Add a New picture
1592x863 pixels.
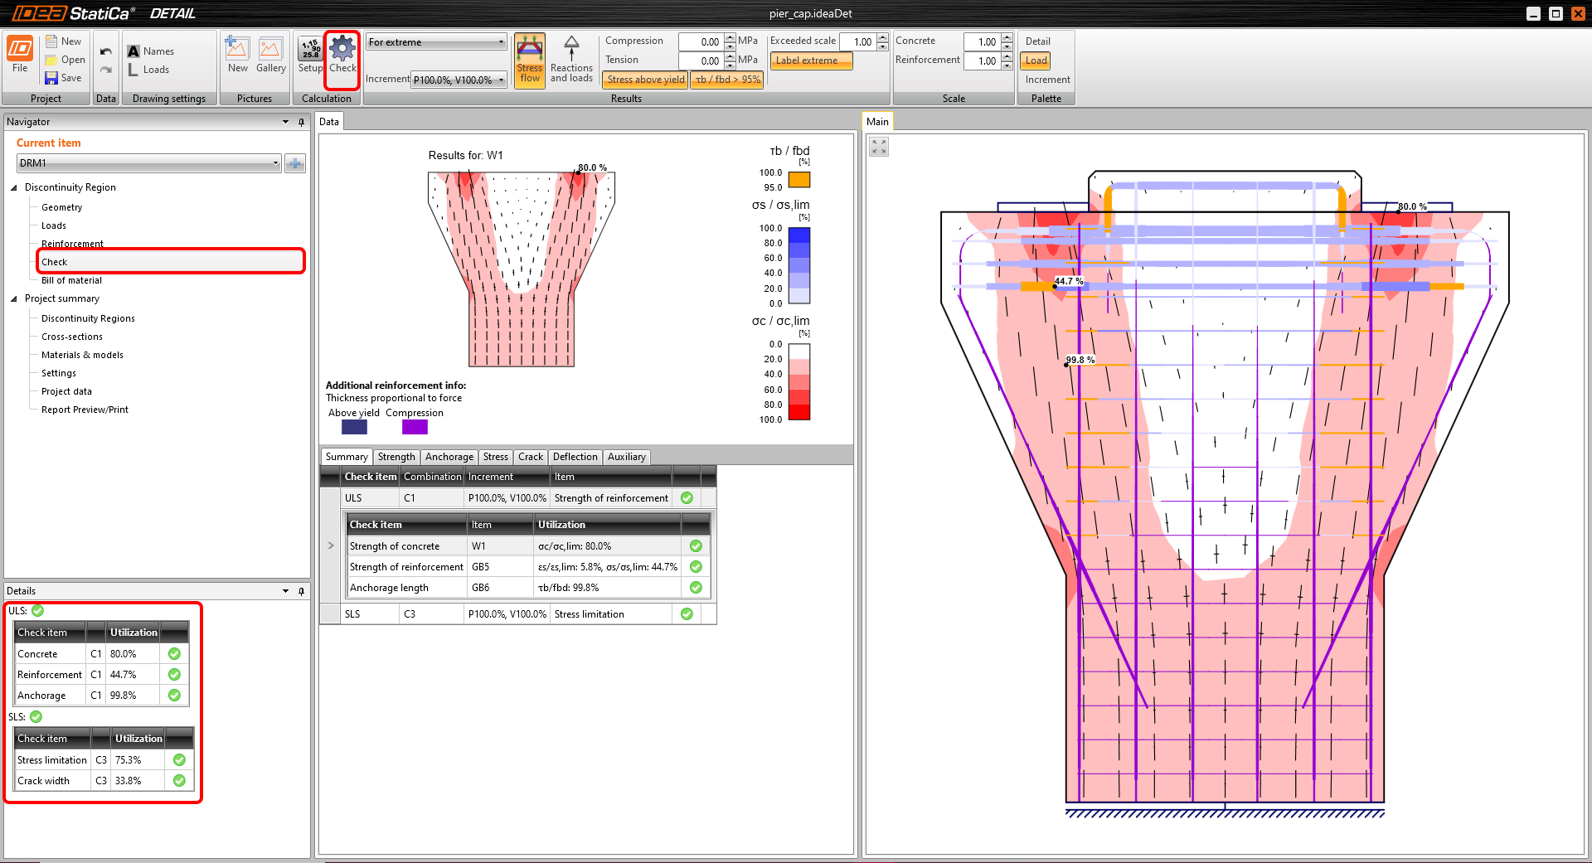click(x=238, y=51)
